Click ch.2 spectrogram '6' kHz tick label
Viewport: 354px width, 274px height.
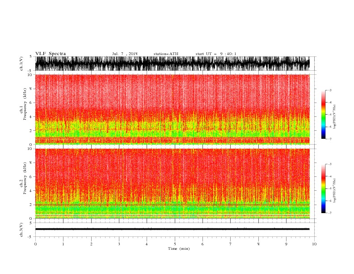click(31, 177)
